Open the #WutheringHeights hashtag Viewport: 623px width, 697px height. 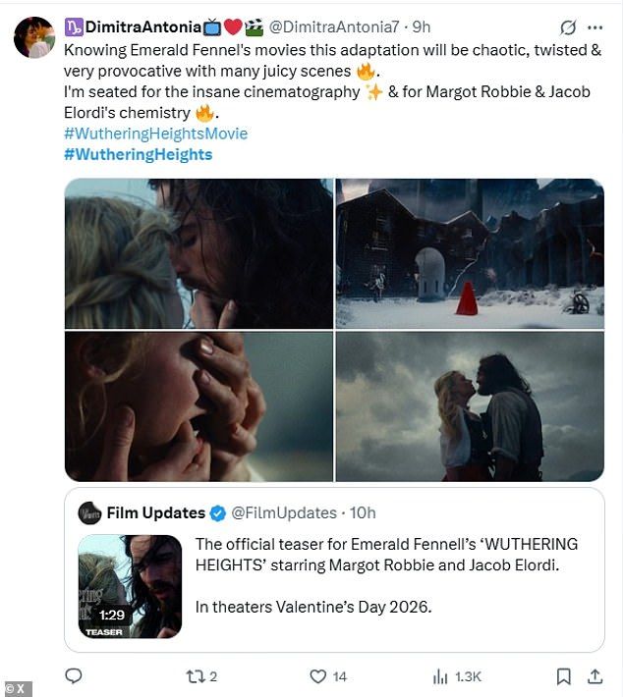pyautogui.click(x=139, y=154)
